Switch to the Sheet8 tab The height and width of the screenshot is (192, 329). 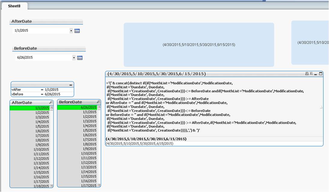pos(14,6)
